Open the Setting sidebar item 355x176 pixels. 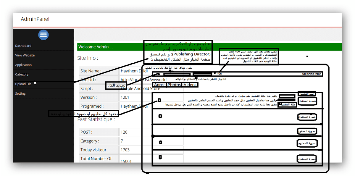[x=20, y=93]
